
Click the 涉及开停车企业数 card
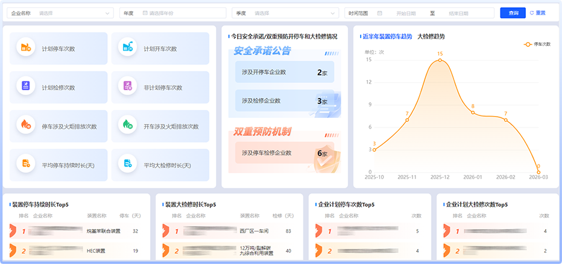coord(285,72)
